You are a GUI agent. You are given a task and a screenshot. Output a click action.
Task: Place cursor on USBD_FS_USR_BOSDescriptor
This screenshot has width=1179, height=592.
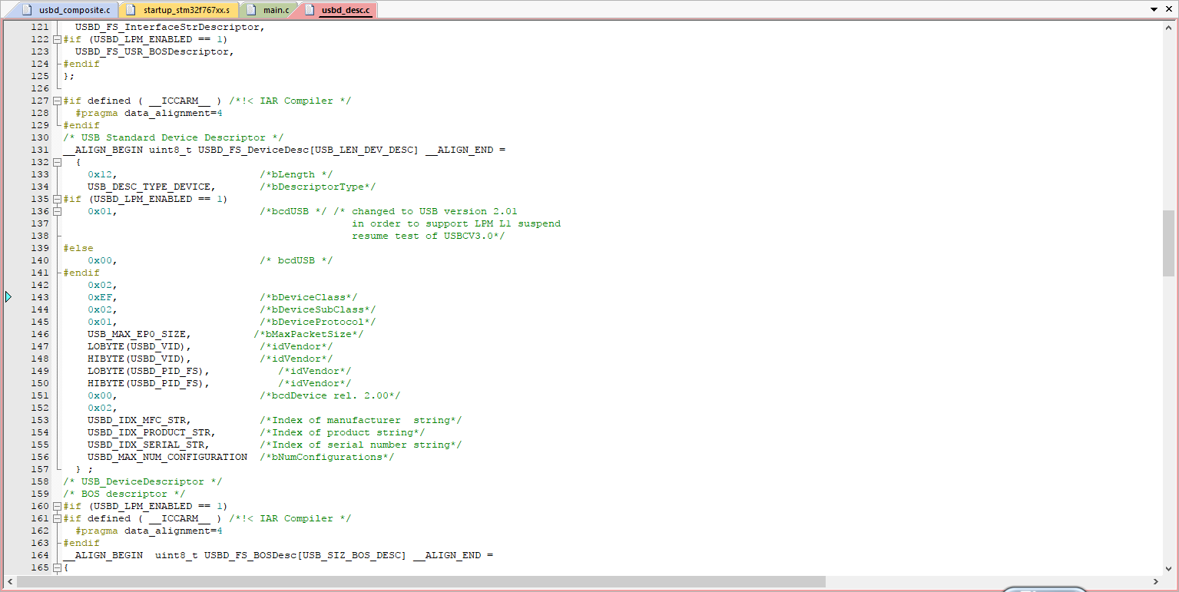[x=151, y=51]
